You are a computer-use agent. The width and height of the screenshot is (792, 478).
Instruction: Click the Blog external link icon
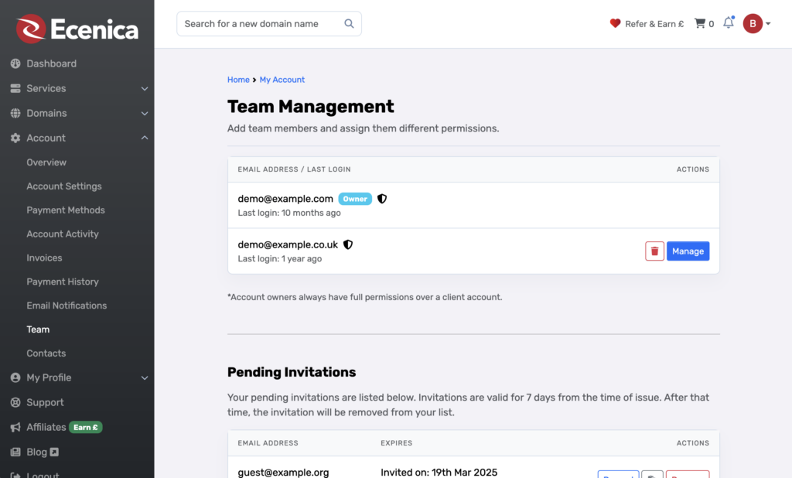point(54,452)
